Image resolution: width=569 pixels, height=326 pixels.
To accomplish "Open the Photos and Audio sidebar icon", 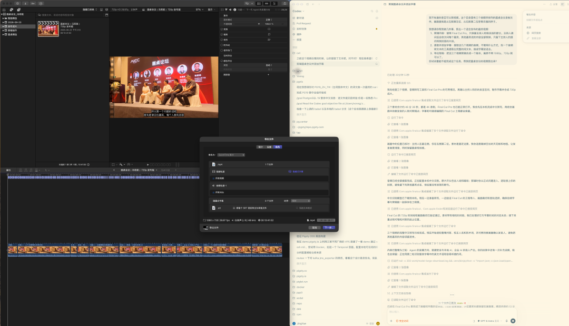I will [x=11, y=10].
